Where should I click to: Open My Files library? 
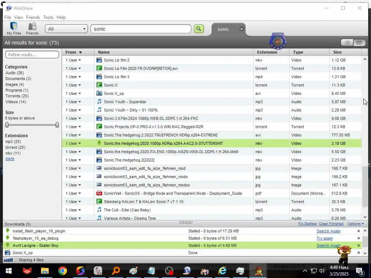[14, 28]
